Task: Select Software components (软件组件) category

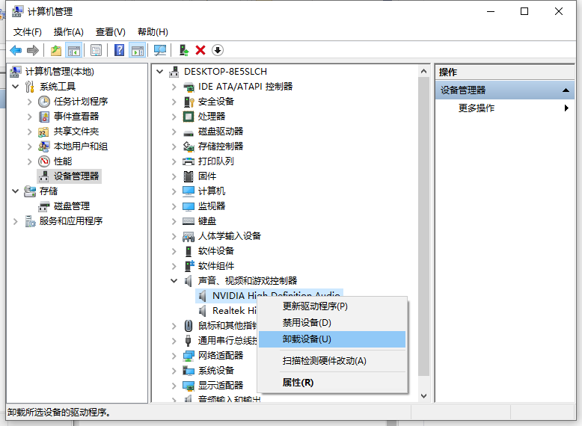Action: pos(216,266)
